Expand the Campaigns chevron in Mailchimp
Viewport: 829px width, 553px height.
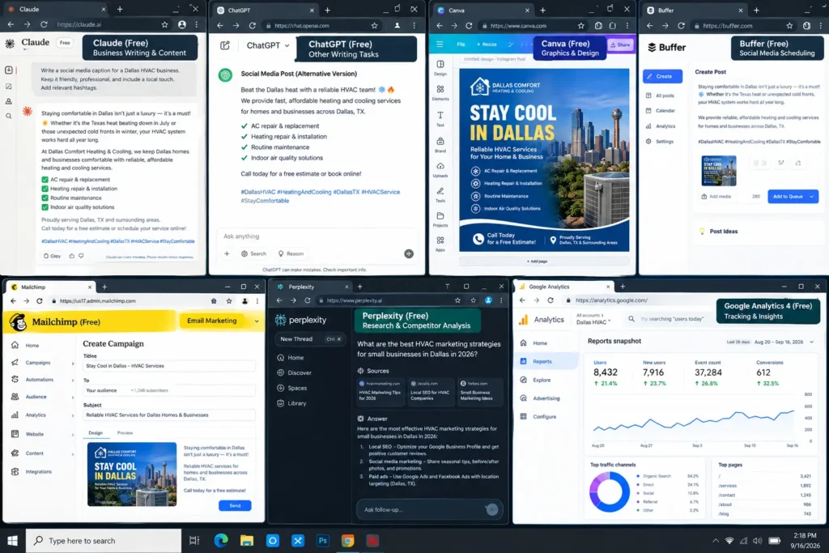point(73,364)
